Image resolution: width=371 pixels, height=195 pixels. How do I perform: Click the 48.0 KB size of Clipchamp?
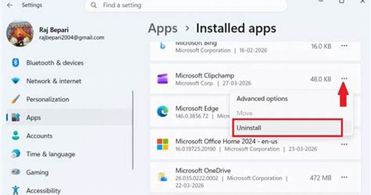[320, 79]
